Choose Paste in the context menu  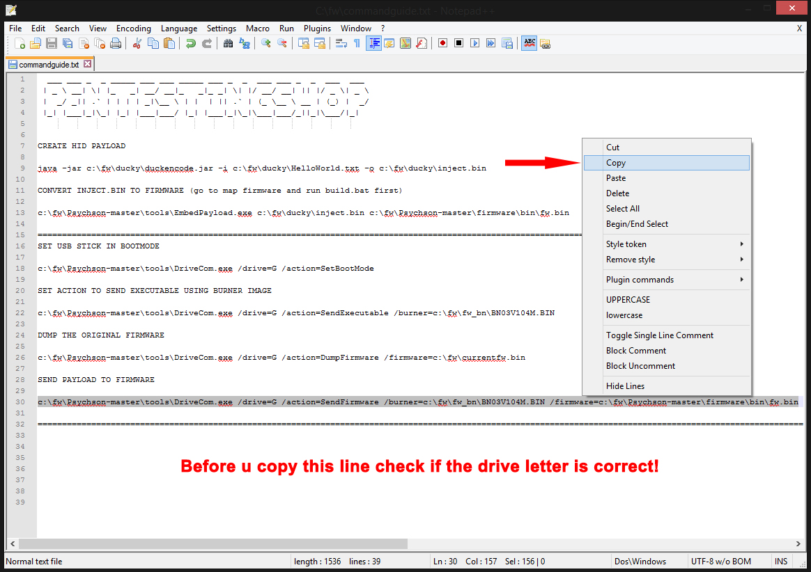667,177
